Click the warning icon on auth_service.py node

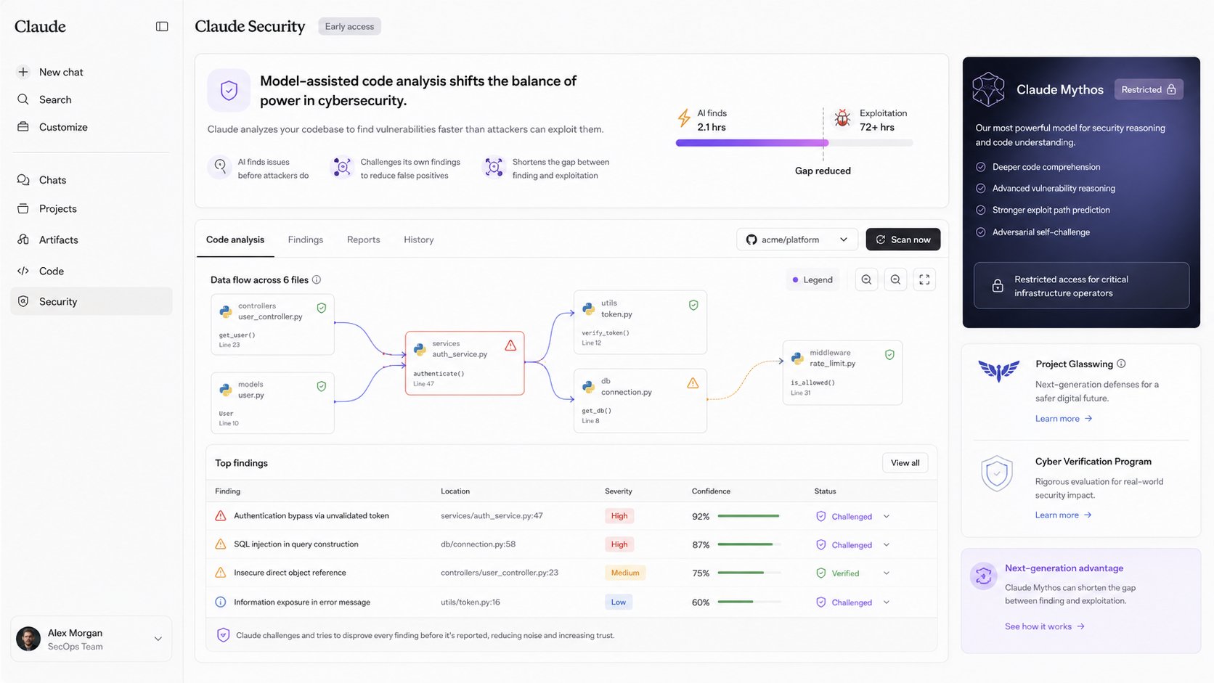(510, 345)
